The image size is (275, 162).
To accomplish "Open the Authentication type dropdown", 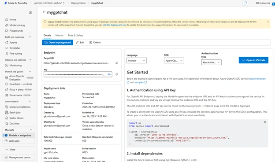I will point(212,63).
